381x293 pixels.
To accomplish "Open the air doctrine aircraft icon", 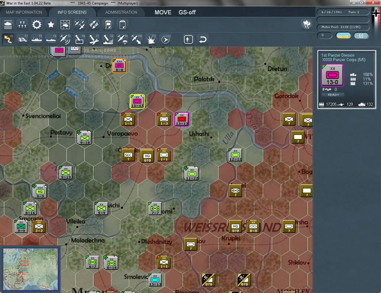I will [x=80, y=25].
